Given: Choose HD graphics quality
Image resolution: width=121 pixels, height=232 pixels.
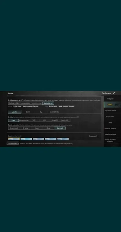Looking at the screenshot, I should pos(34,120).
